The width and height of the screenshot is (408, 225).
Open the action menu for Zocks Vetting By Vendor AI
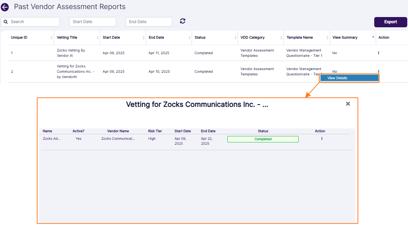pyautogui.click(x=378, y=53)
